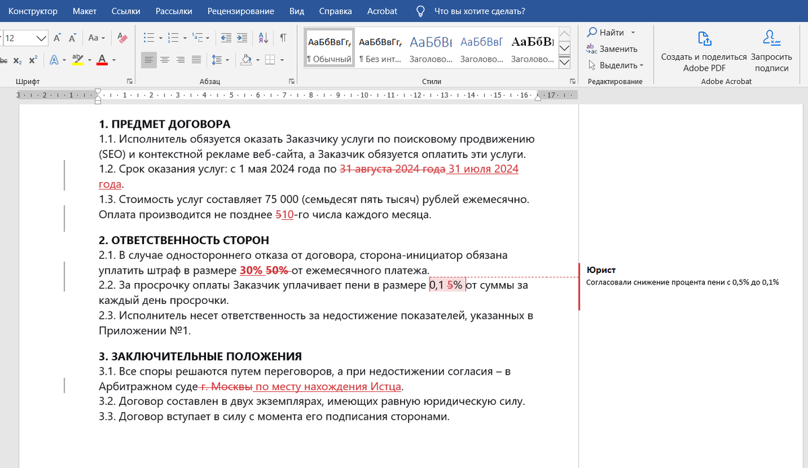Open the Aa change case menu
808x468 pixels.
point(96,38)
